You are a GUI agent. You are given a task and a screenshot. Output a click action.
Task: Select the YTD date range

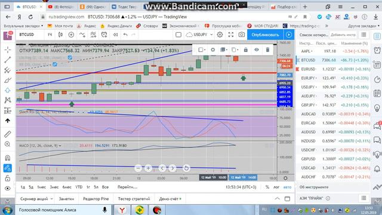79,187
